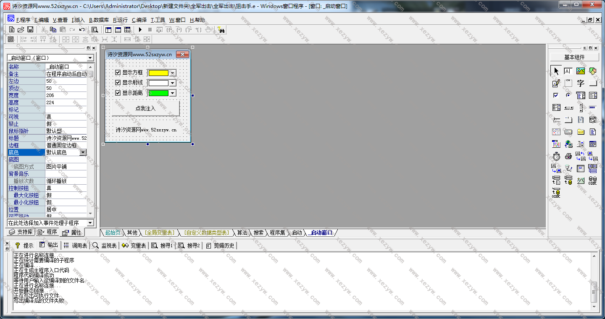The height and width of the screenshot is (319, 605).
Task: Switch to the 程序集 tab
Action: click(x=277, y=233)
